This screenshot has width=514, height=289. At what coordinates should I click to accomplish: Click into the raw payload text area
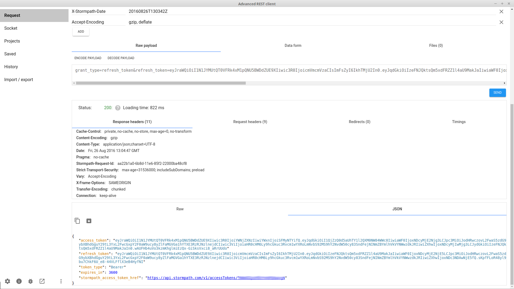(x=289, y=73)
